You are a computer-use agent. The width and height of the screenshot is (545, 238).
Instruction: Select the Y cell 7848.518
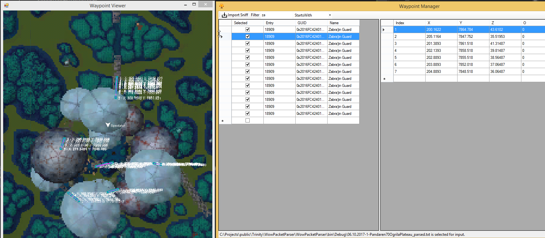(473, 72)
